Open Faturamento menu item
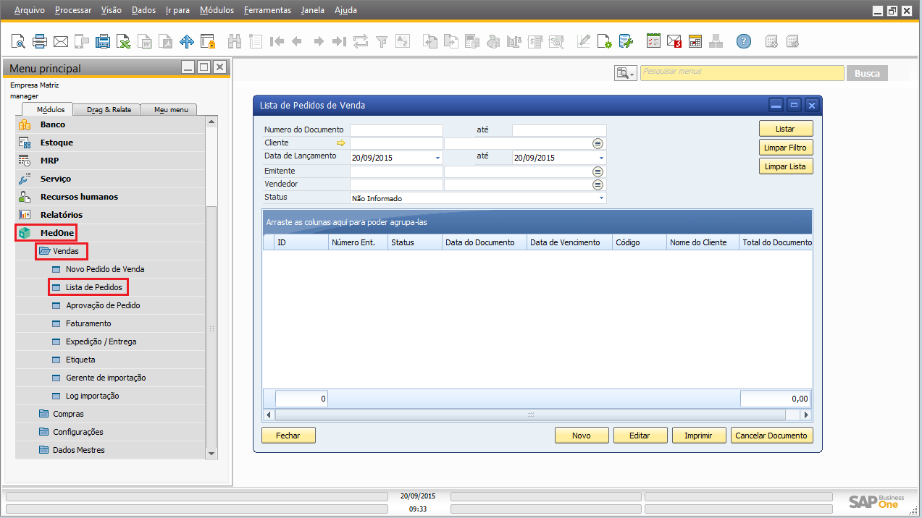The width and height of the screenshot is (922, 518). click(88, 323)
